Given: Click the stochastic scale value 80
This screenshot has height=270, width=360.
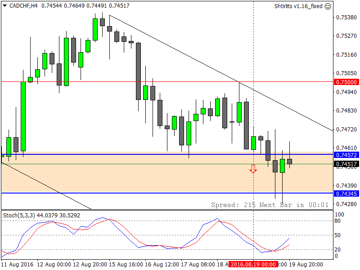Looking at the screenshot, I should (x=337, y=221).
